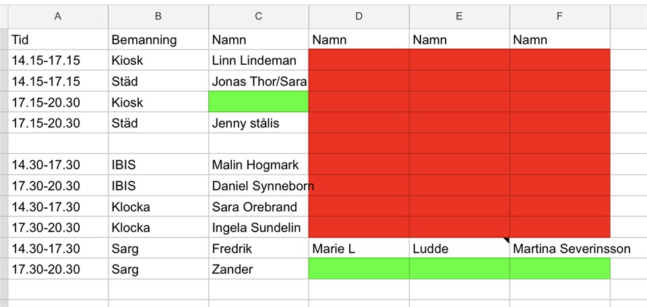
Task: Select the Linn Lindeman cell
Action: 258,61
